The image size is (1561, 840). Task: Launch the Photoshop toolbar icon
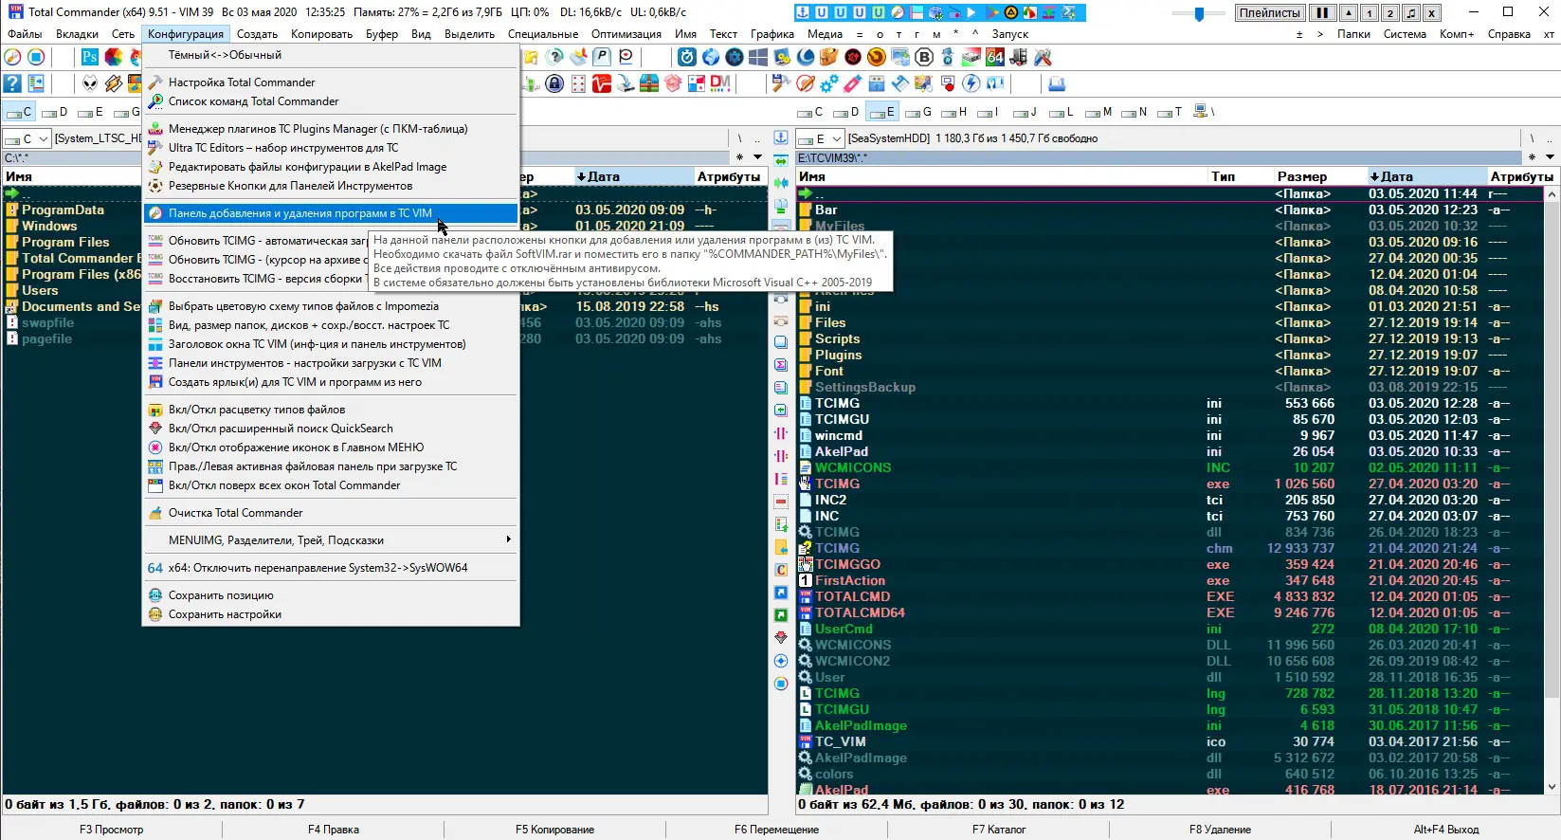(x=89, y=58)
